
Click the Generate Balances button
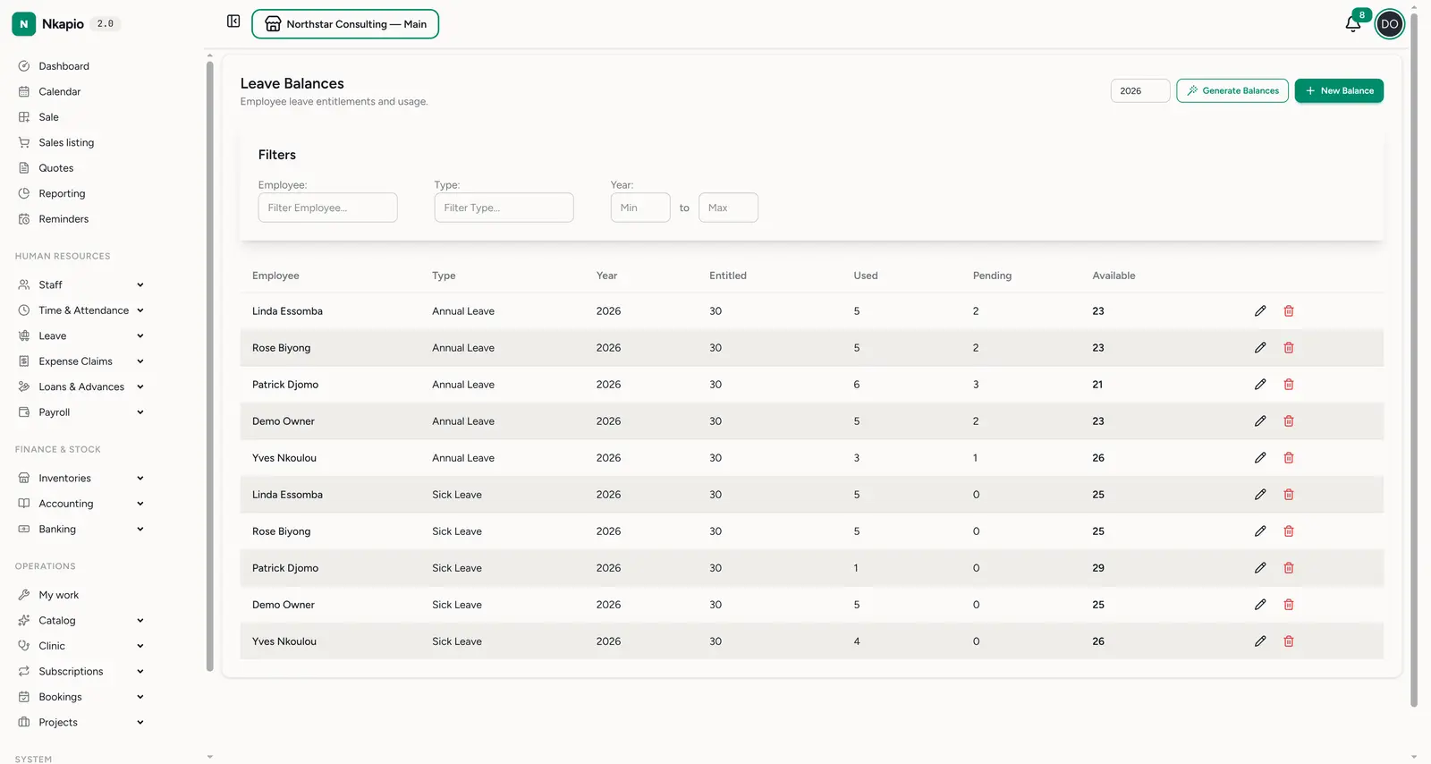pos(1232,90)
